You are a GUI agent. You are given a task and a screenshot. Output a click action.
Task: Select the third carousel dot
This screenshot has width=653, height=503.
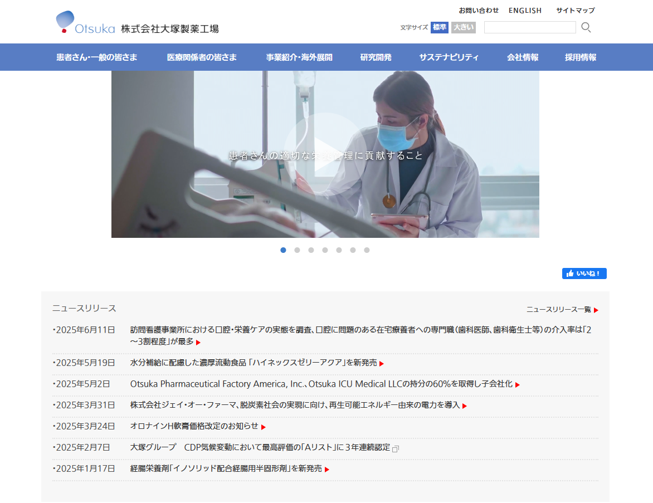(311, 250)
